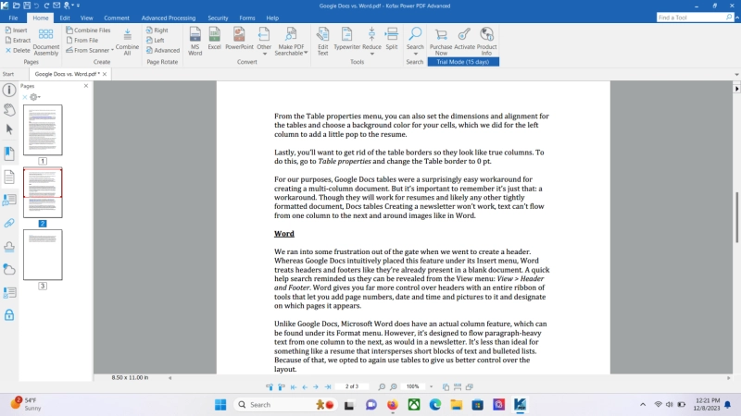Image resolution: width=741 pixels, height=416 pixels.
Task: Open Pages panel gear options dropdown
Action: pos(35,97)
